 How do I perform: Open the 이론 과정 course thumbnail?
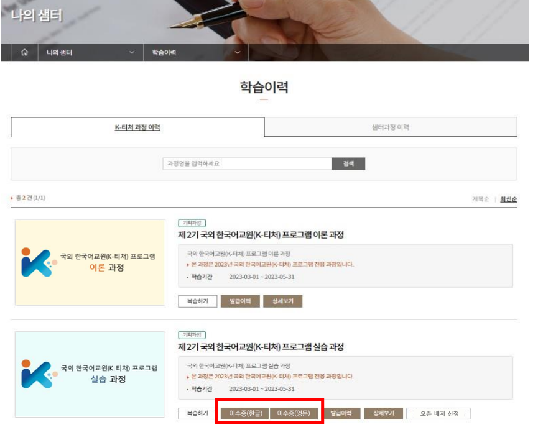click(90, 262)
